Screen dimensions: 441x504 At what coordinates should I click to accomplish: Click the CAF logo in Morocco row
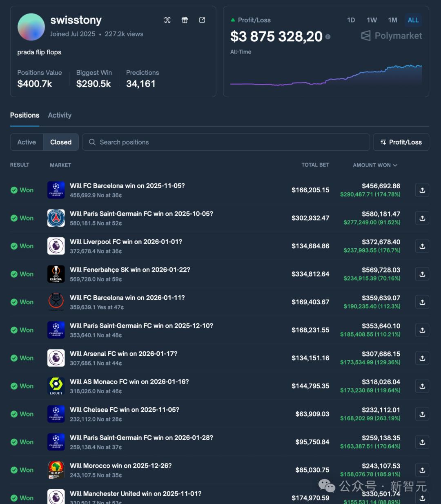pyautogui.click(x=56, y=470)
